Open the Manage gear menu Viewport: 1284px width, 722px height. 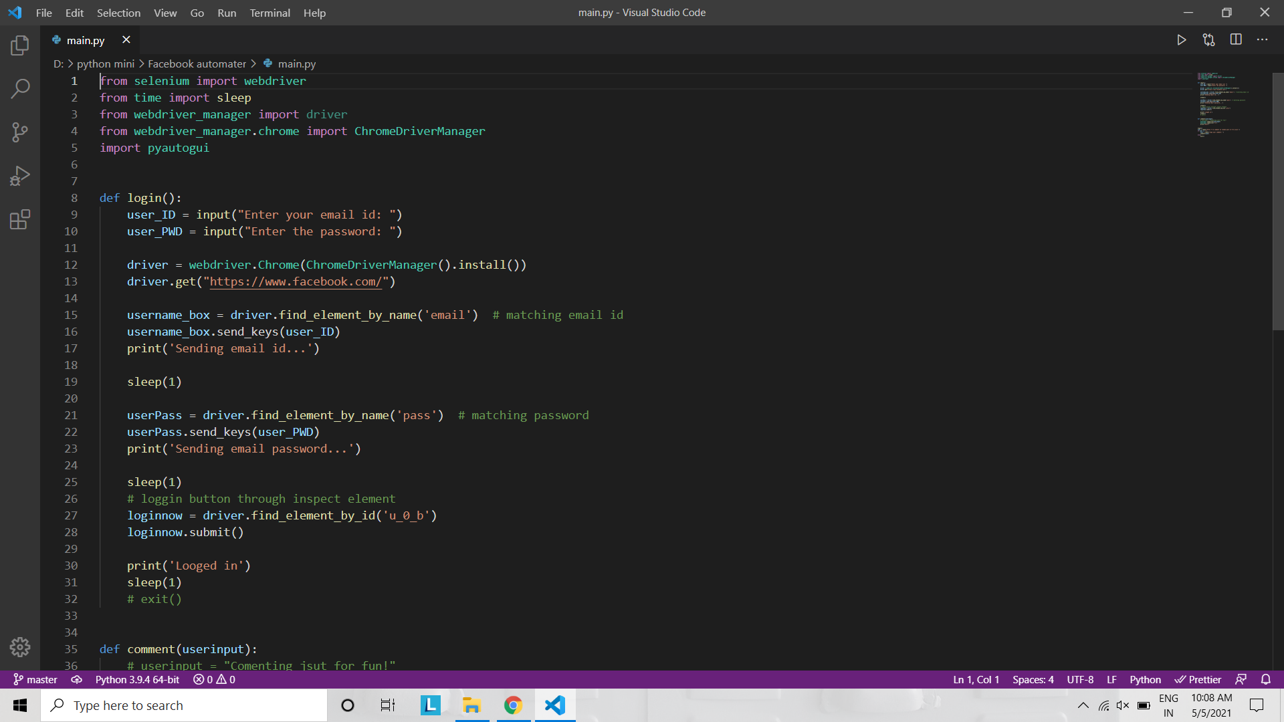(x=20, y=646)
